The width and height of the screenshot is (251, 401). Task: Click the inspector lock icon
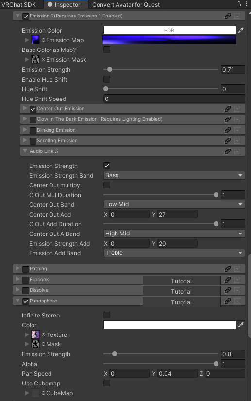tap(239, 4)
